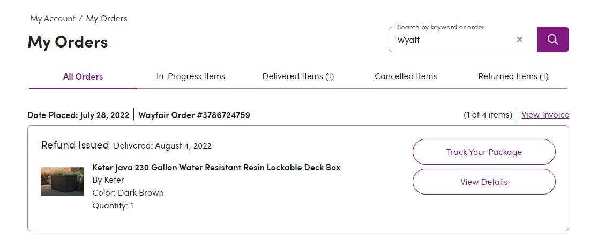
Task: Click the View Details button
Action: [484, 182]
